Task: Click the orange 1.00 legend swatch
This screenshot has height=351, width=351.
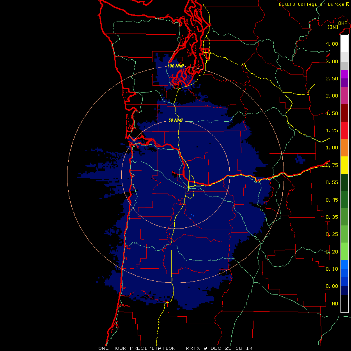Action: 344,147
